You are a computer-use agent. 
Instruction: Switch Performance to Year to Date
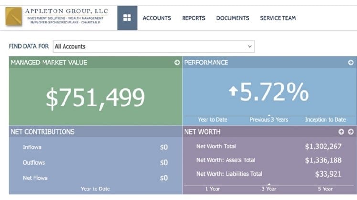(213, 119)
